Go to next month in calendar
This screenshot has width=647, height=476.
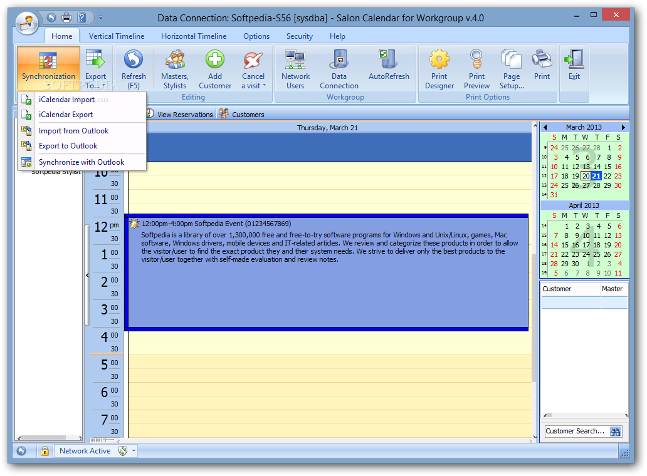623,127
